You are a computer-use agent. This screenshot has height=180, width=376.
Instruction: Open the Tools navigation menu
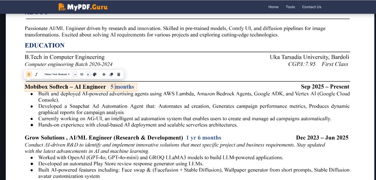290,7
